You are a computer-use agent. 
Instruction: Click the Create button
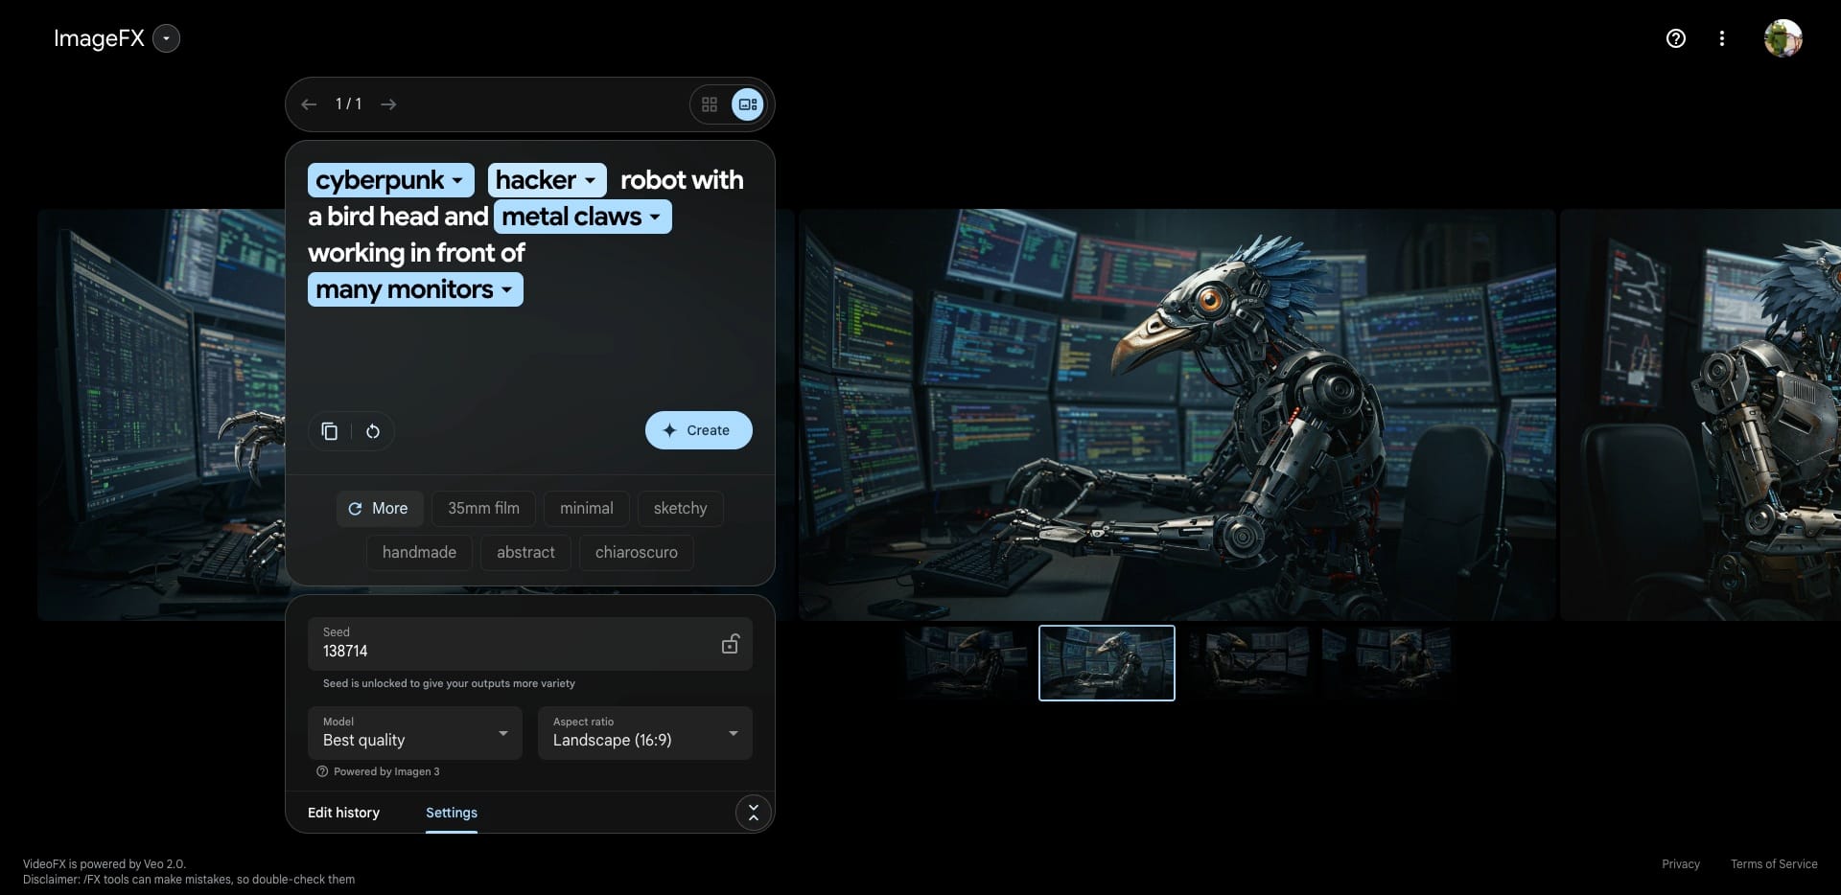coord(699,430)
